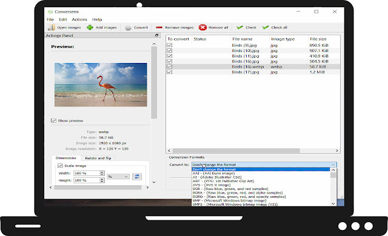This screenshot has height=236, width=388.
Task: Switch to the Dimensions tab
Action: click(x=66, y=158)
